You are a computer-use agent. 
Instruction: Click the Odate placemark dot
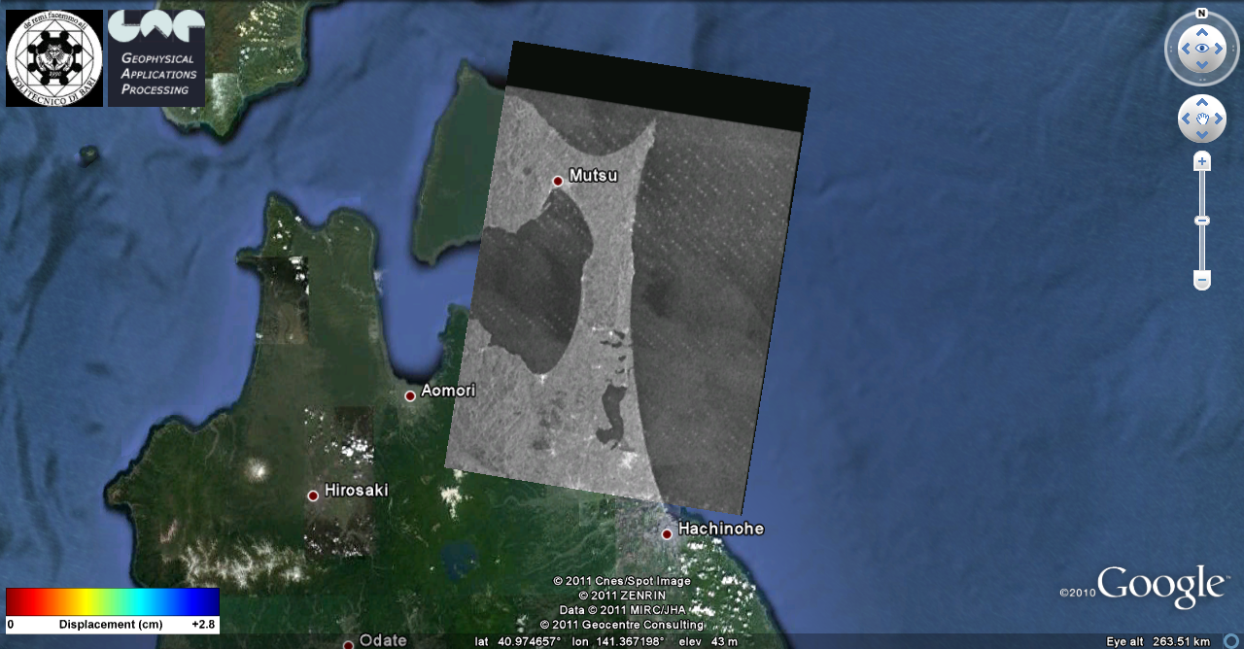point(348,645)
